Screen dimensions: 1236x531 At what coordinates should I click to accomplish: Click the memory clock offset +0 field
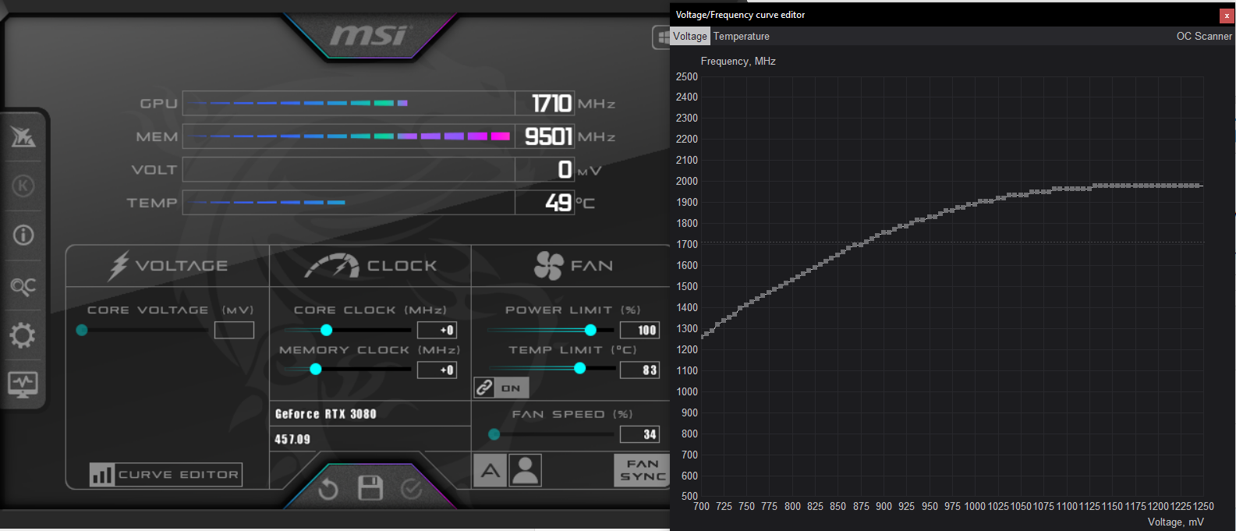[x=437, y=370]
